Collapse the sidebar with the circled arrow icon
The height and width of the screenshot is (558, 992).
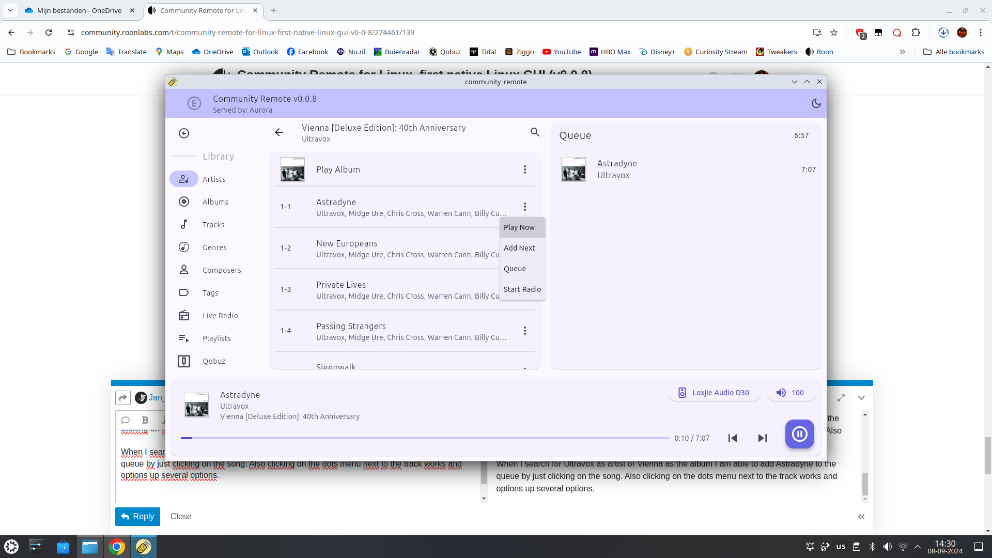184,133
